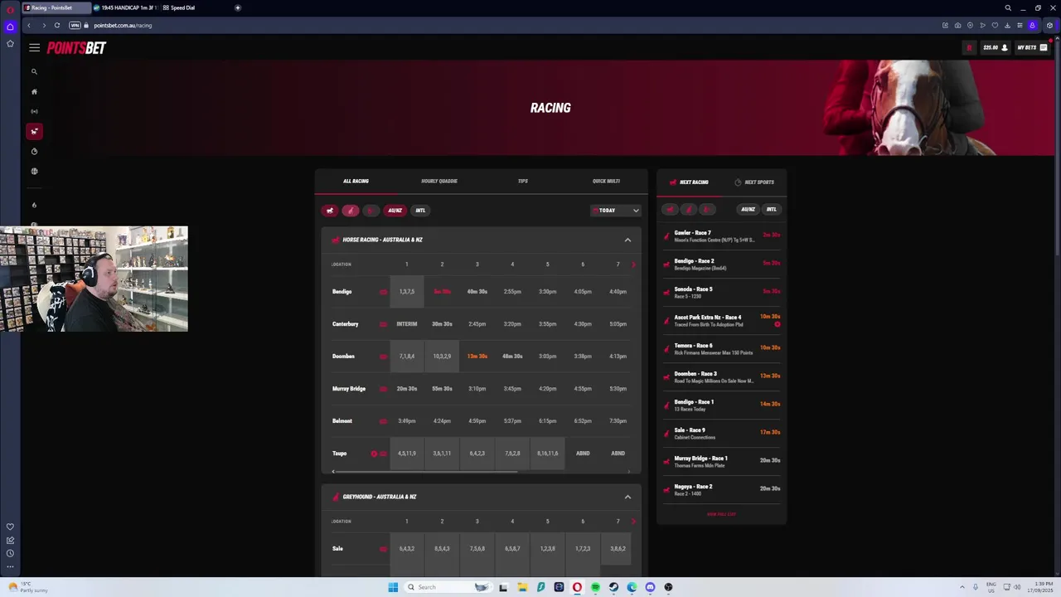Collapse Greyhound - Australia & NZ section
Image resolution: width=1061 pixels, height=597 pixels.
627,497
